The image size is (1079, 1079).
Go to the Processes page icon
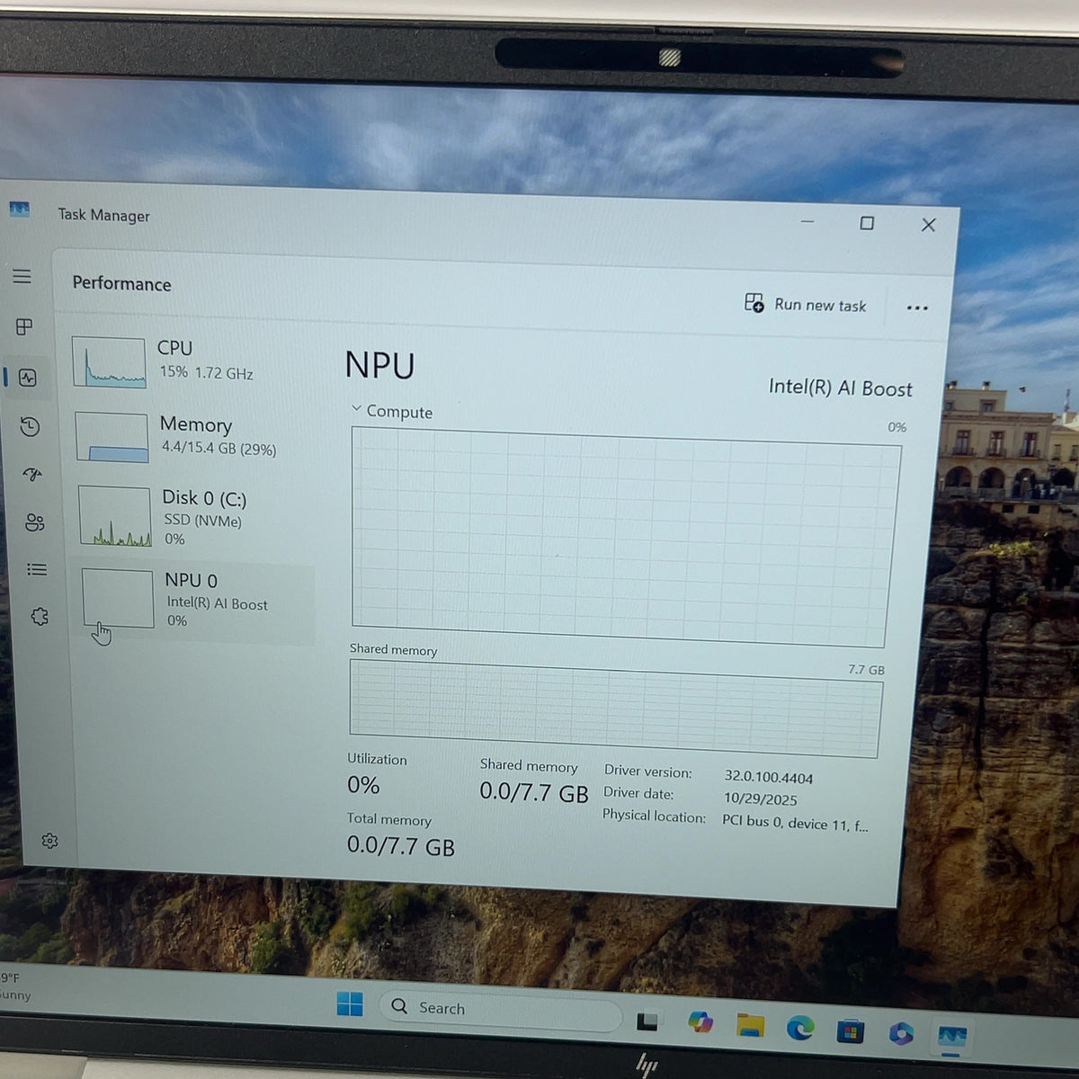[24, 326]
